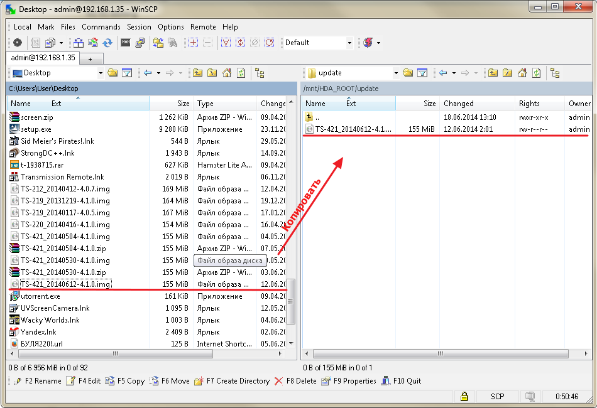Go to local root directory icon
The width and height of the screenshot is (597, 408).
click(x=212, y=73)
